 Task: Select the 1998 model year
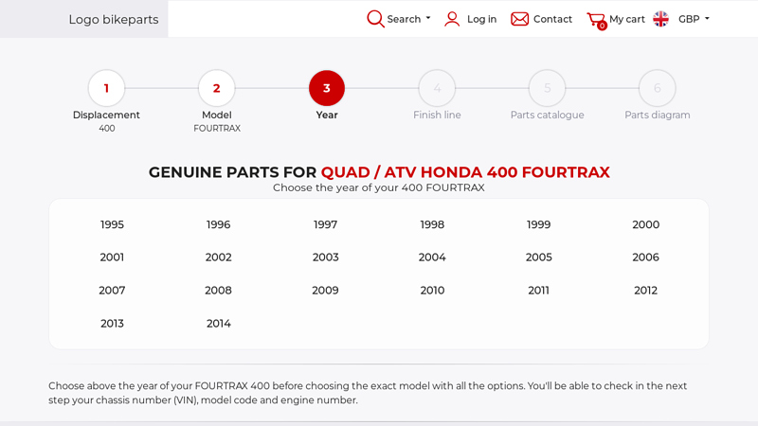(x=432, y=224)
